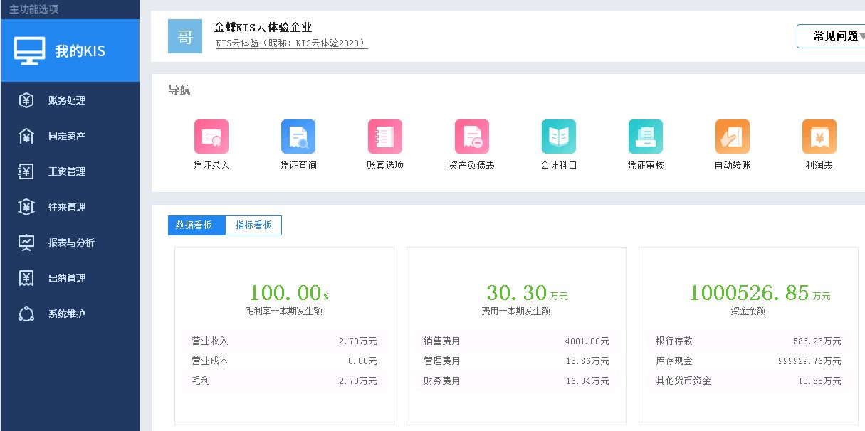The image size is (865, 431).
Task: Switch to the 指标看板 tab
Action: (x=253, y=225)
